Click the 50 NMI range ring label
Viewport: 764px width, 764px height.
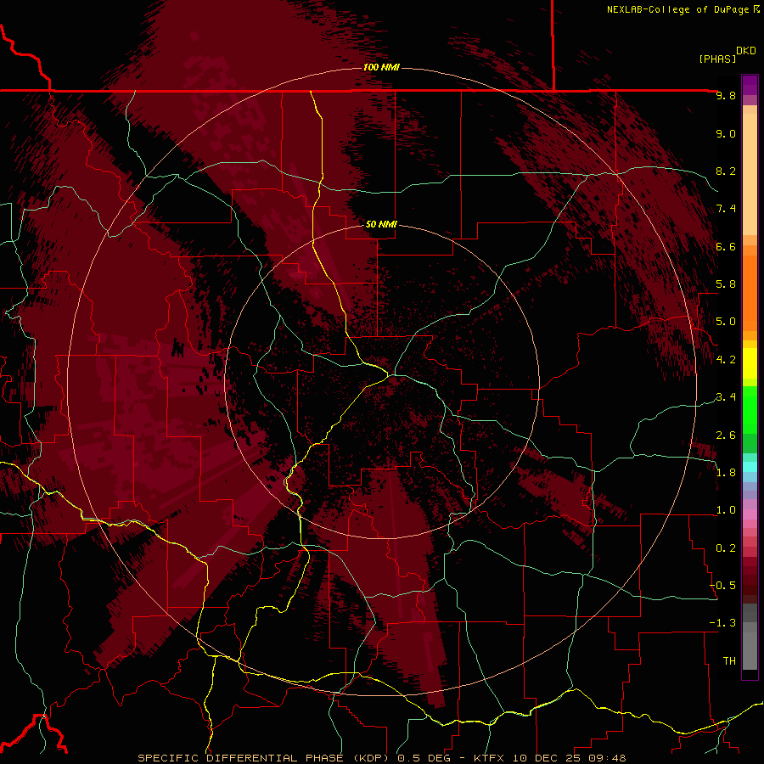coord(381,224)
